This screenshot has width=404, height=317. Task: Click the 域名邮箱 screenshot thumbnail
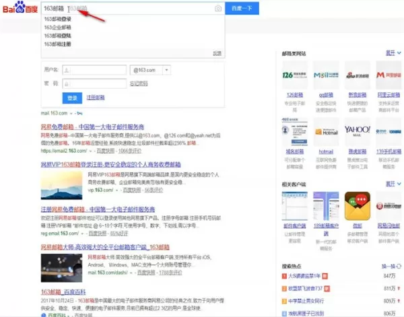click(294, 132)
